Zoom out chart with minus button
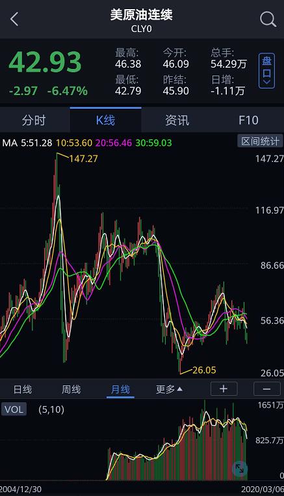Viewport: 284px width, 496px height. click(266, 389)
